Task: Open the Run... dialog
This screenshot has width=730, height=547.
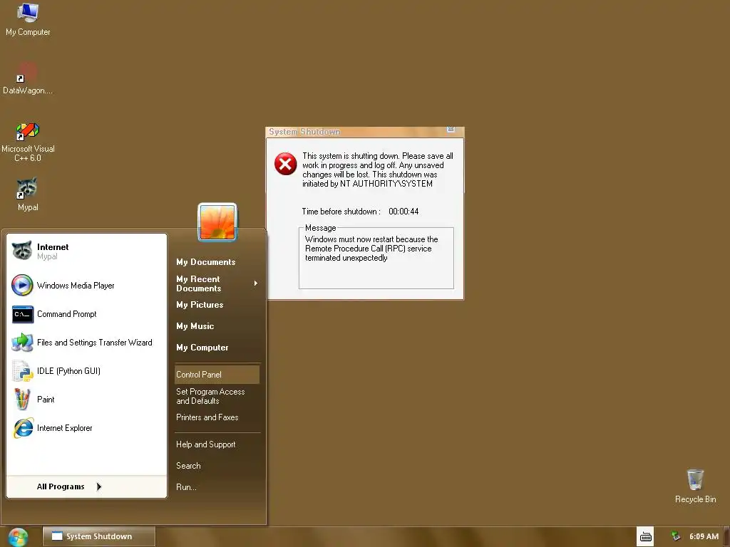Action: (186, 487)
